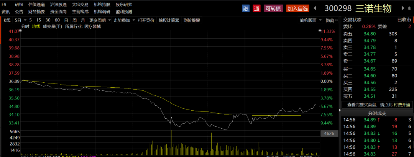
Task: Set a 到价提醒 price alert
Action: tap(192, 20)
